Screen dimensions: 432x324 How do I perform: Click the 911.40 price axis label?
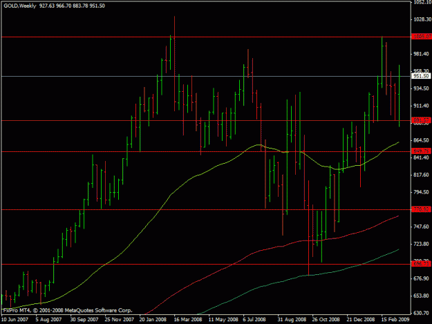tap(421, 106)
